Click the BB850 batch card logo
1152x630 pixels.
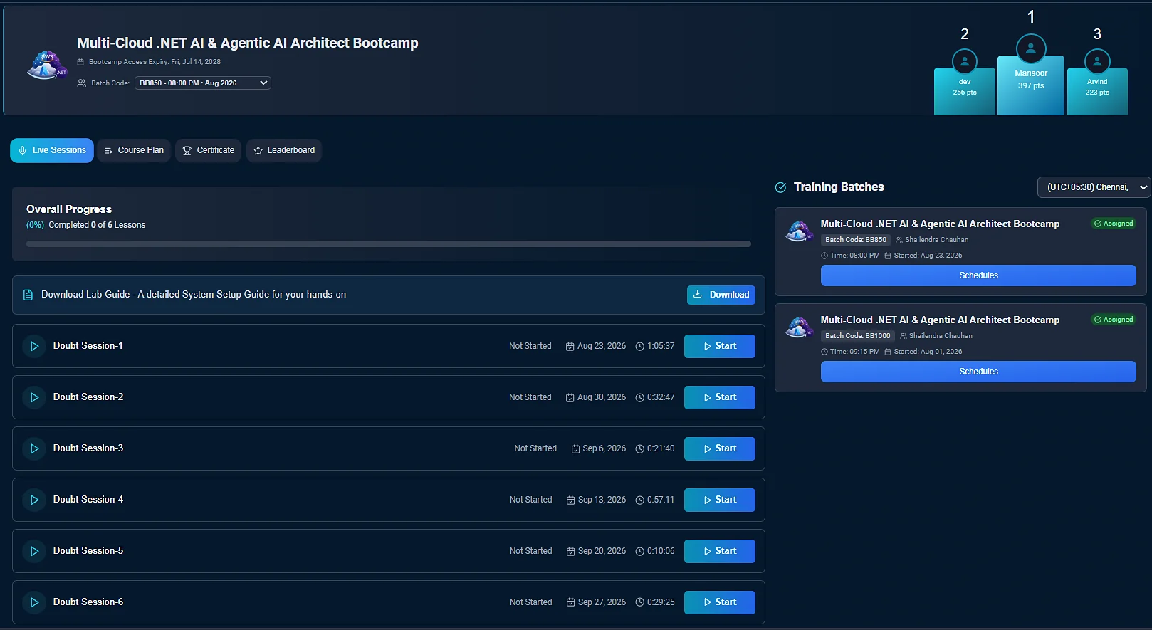(x=799, y=231)
